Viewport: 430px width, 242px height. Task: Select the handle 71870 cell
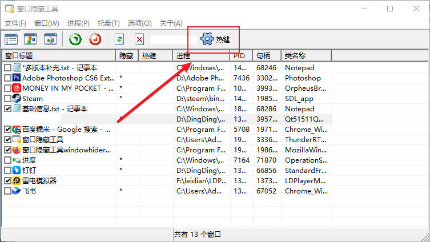click(266, 160)
